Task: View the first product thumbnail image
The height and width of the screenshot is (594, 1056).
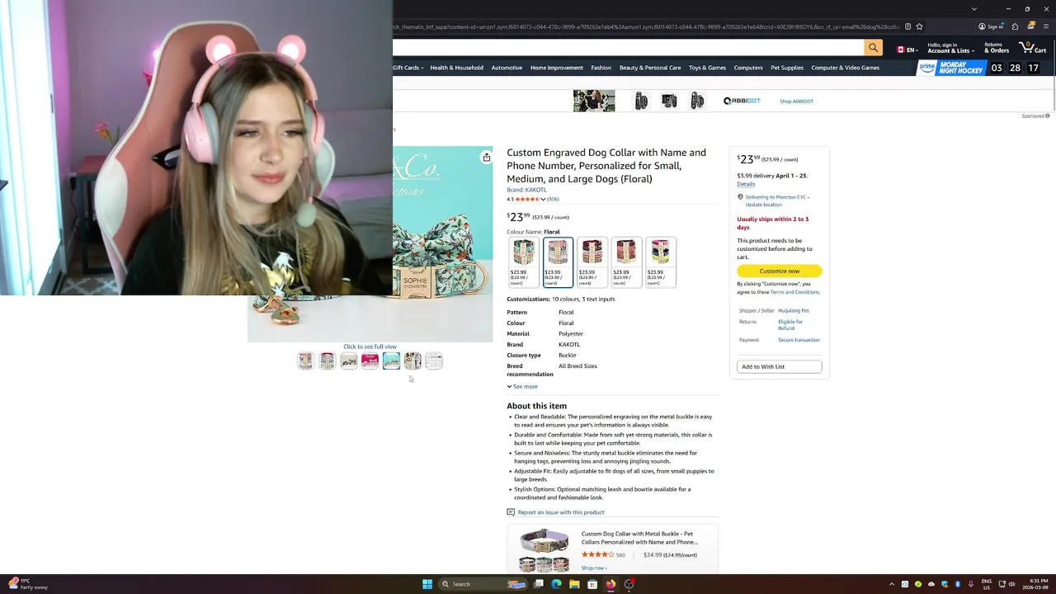Action: [306, 361]
